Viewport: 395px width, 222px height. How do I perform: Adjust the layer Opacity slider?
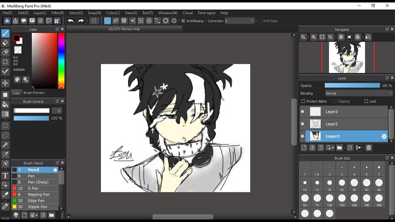tap(352, 85)
